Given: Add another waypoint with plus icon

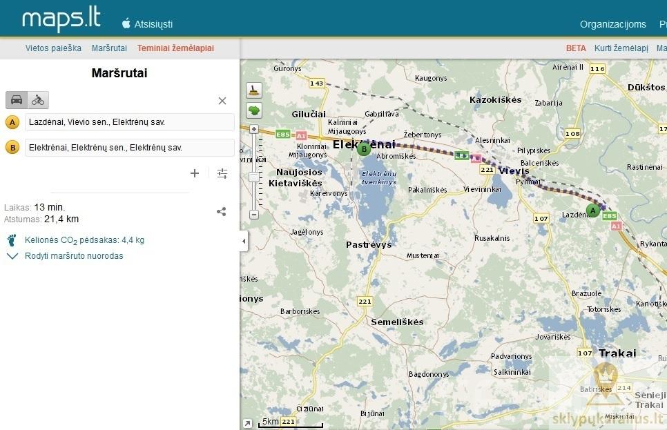Looking at the screenshot, I should click(195, 173).
